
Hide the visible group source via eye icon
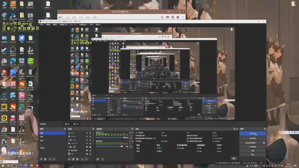[x=87, y=147]
